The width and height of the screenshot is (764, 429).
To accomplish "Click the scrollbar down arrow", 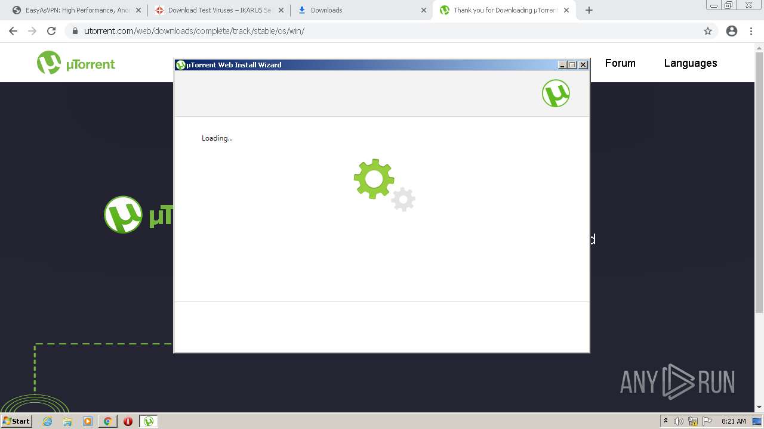I will point(759,408).
